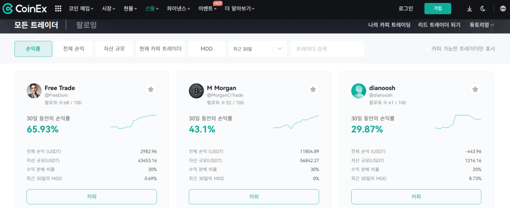Click M Morgan's Bitcoin avatar
This screenshot has width=510, height=208.
196,91
